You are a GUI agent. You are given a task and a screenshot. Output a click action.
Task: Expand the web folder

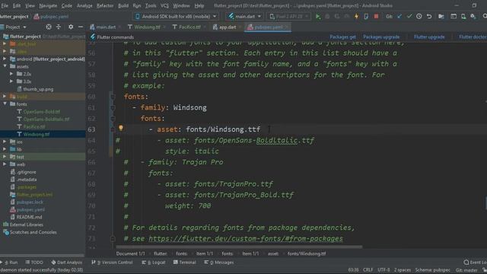(x=5, y=164)
